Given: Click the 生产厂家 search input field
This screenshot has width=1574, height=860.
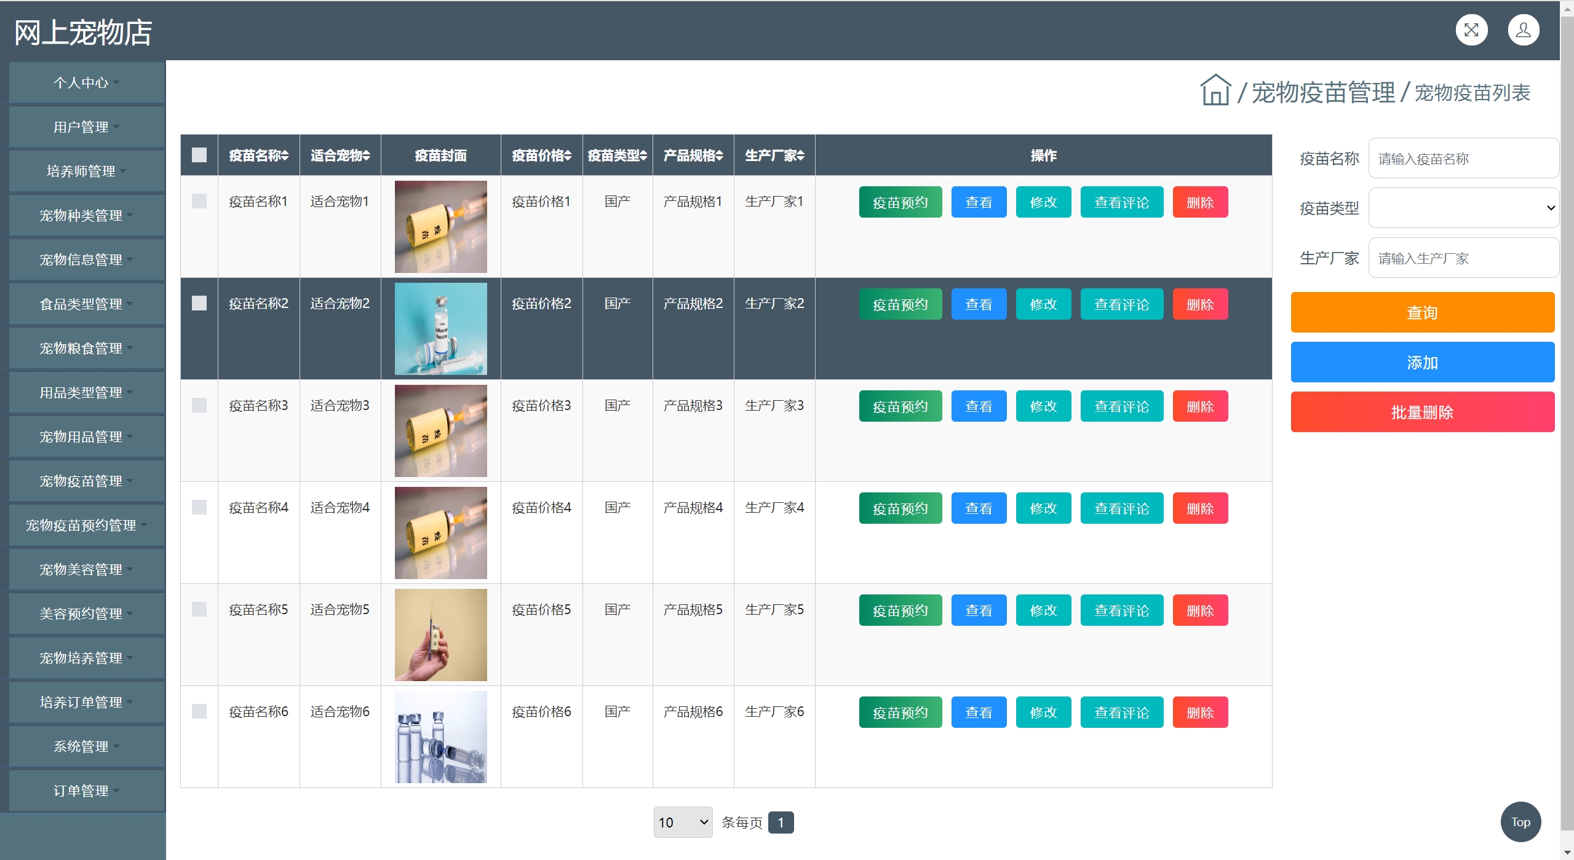Looking at the screenshot, I should (1463, 258).
